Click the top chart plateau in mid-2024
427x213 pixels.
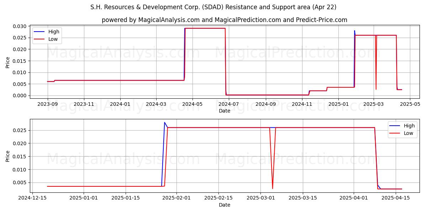(205, 28)
